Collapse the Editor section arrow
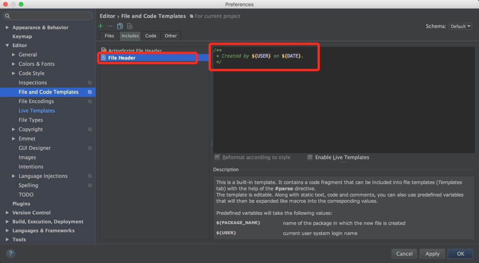 [x=7, y=45]
